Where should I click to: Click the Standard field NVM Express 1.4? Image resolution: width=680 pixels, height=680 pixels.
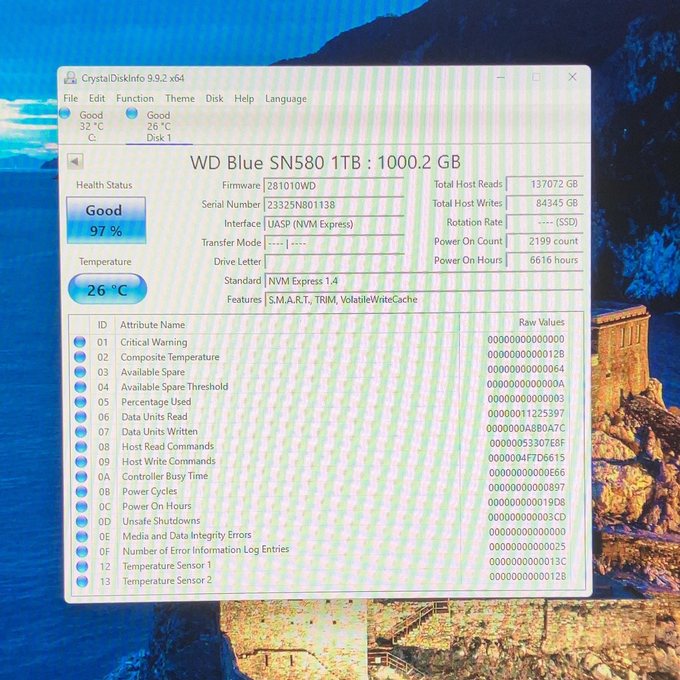424,280
